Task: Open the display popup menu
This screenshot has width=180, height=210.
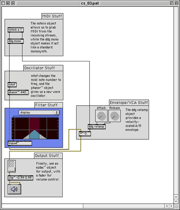Action: click(x=39, y=113)
